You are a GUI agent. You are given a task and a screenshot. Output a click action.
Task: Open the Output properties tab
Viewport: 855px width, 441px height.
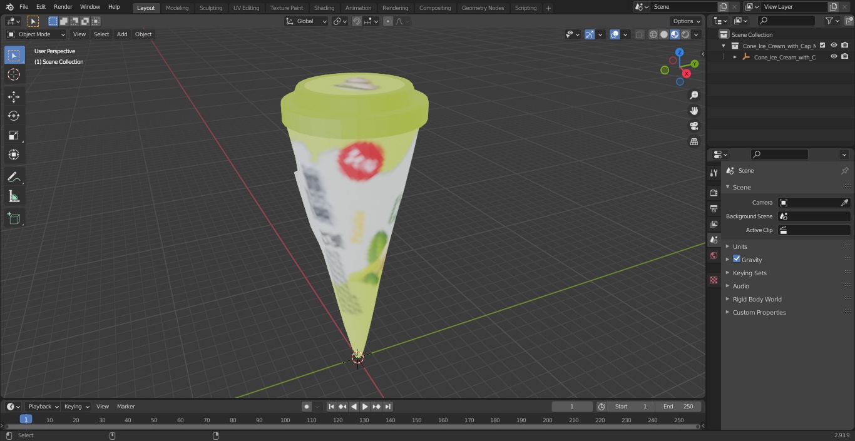pyautogui.click(x=714, y=208)
